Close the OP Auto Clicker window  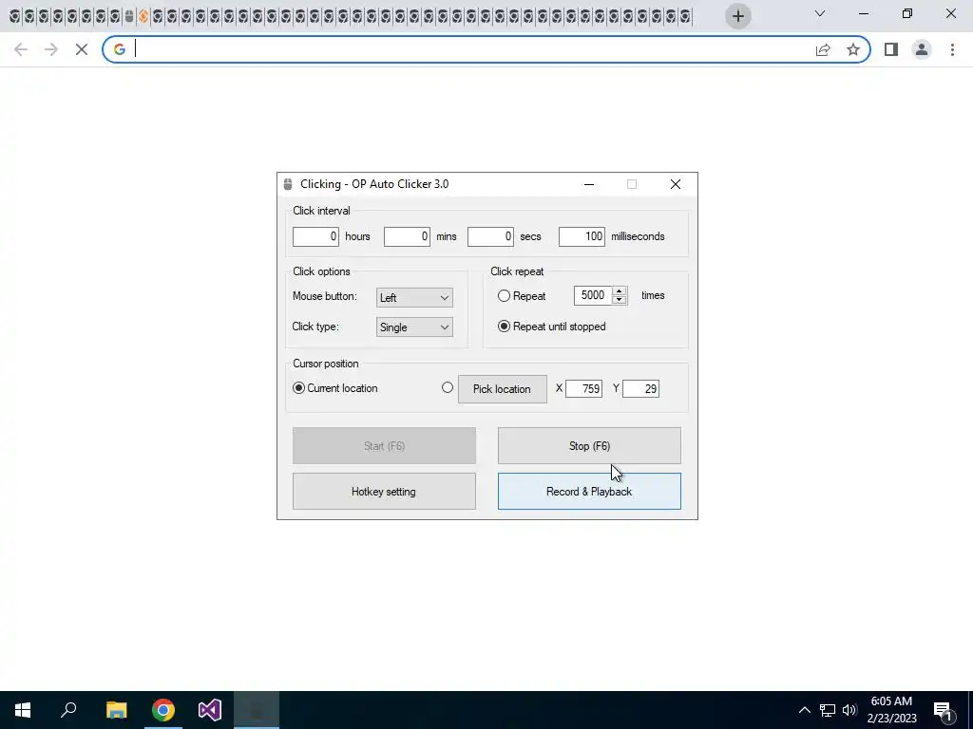click(676, 184)
